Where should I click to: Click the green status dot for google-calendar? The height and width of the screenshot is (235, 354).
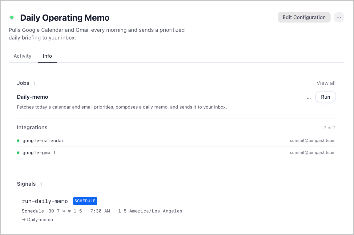(x=18, y=141)
